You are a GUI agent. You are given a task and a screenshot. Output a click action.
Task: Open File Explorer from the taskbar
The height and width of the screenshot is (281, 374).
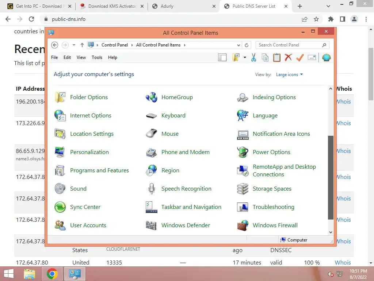(30, 274)
